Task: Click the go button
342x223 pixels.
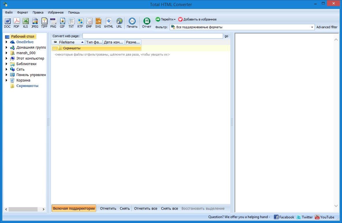Action: (226, 36)
